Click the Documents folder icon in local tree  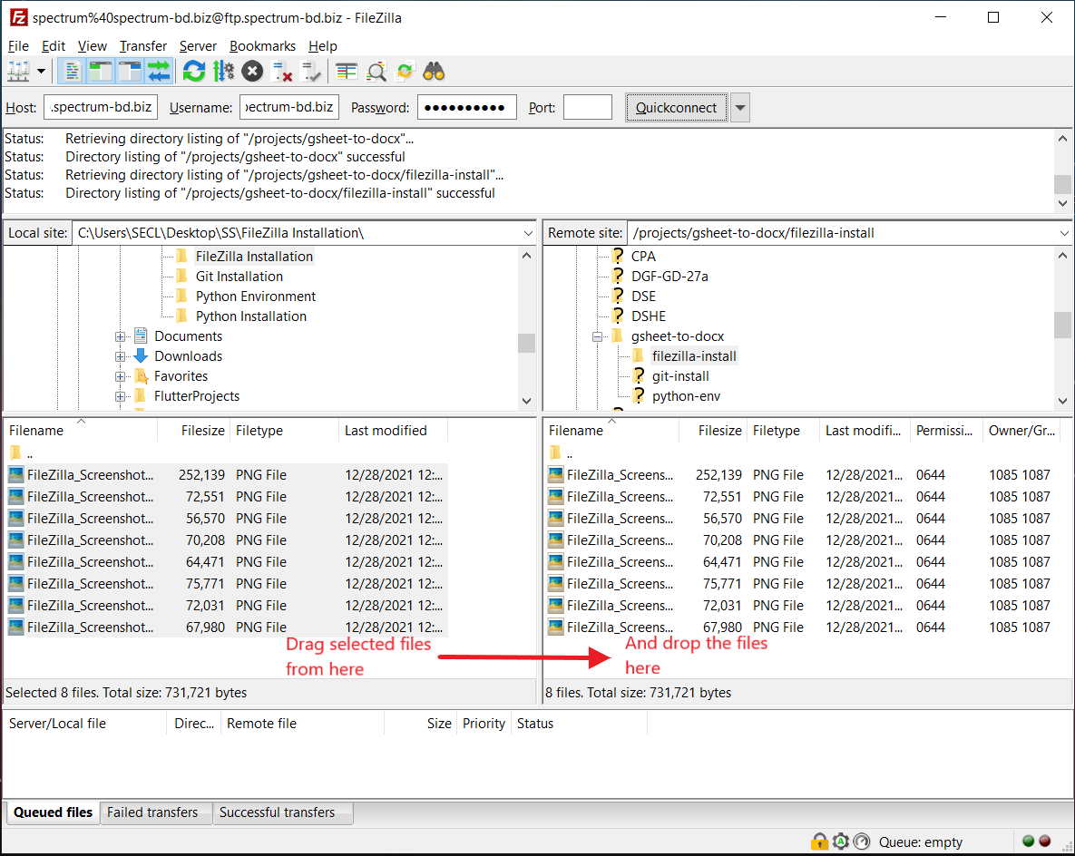click(x=141, y=336)
